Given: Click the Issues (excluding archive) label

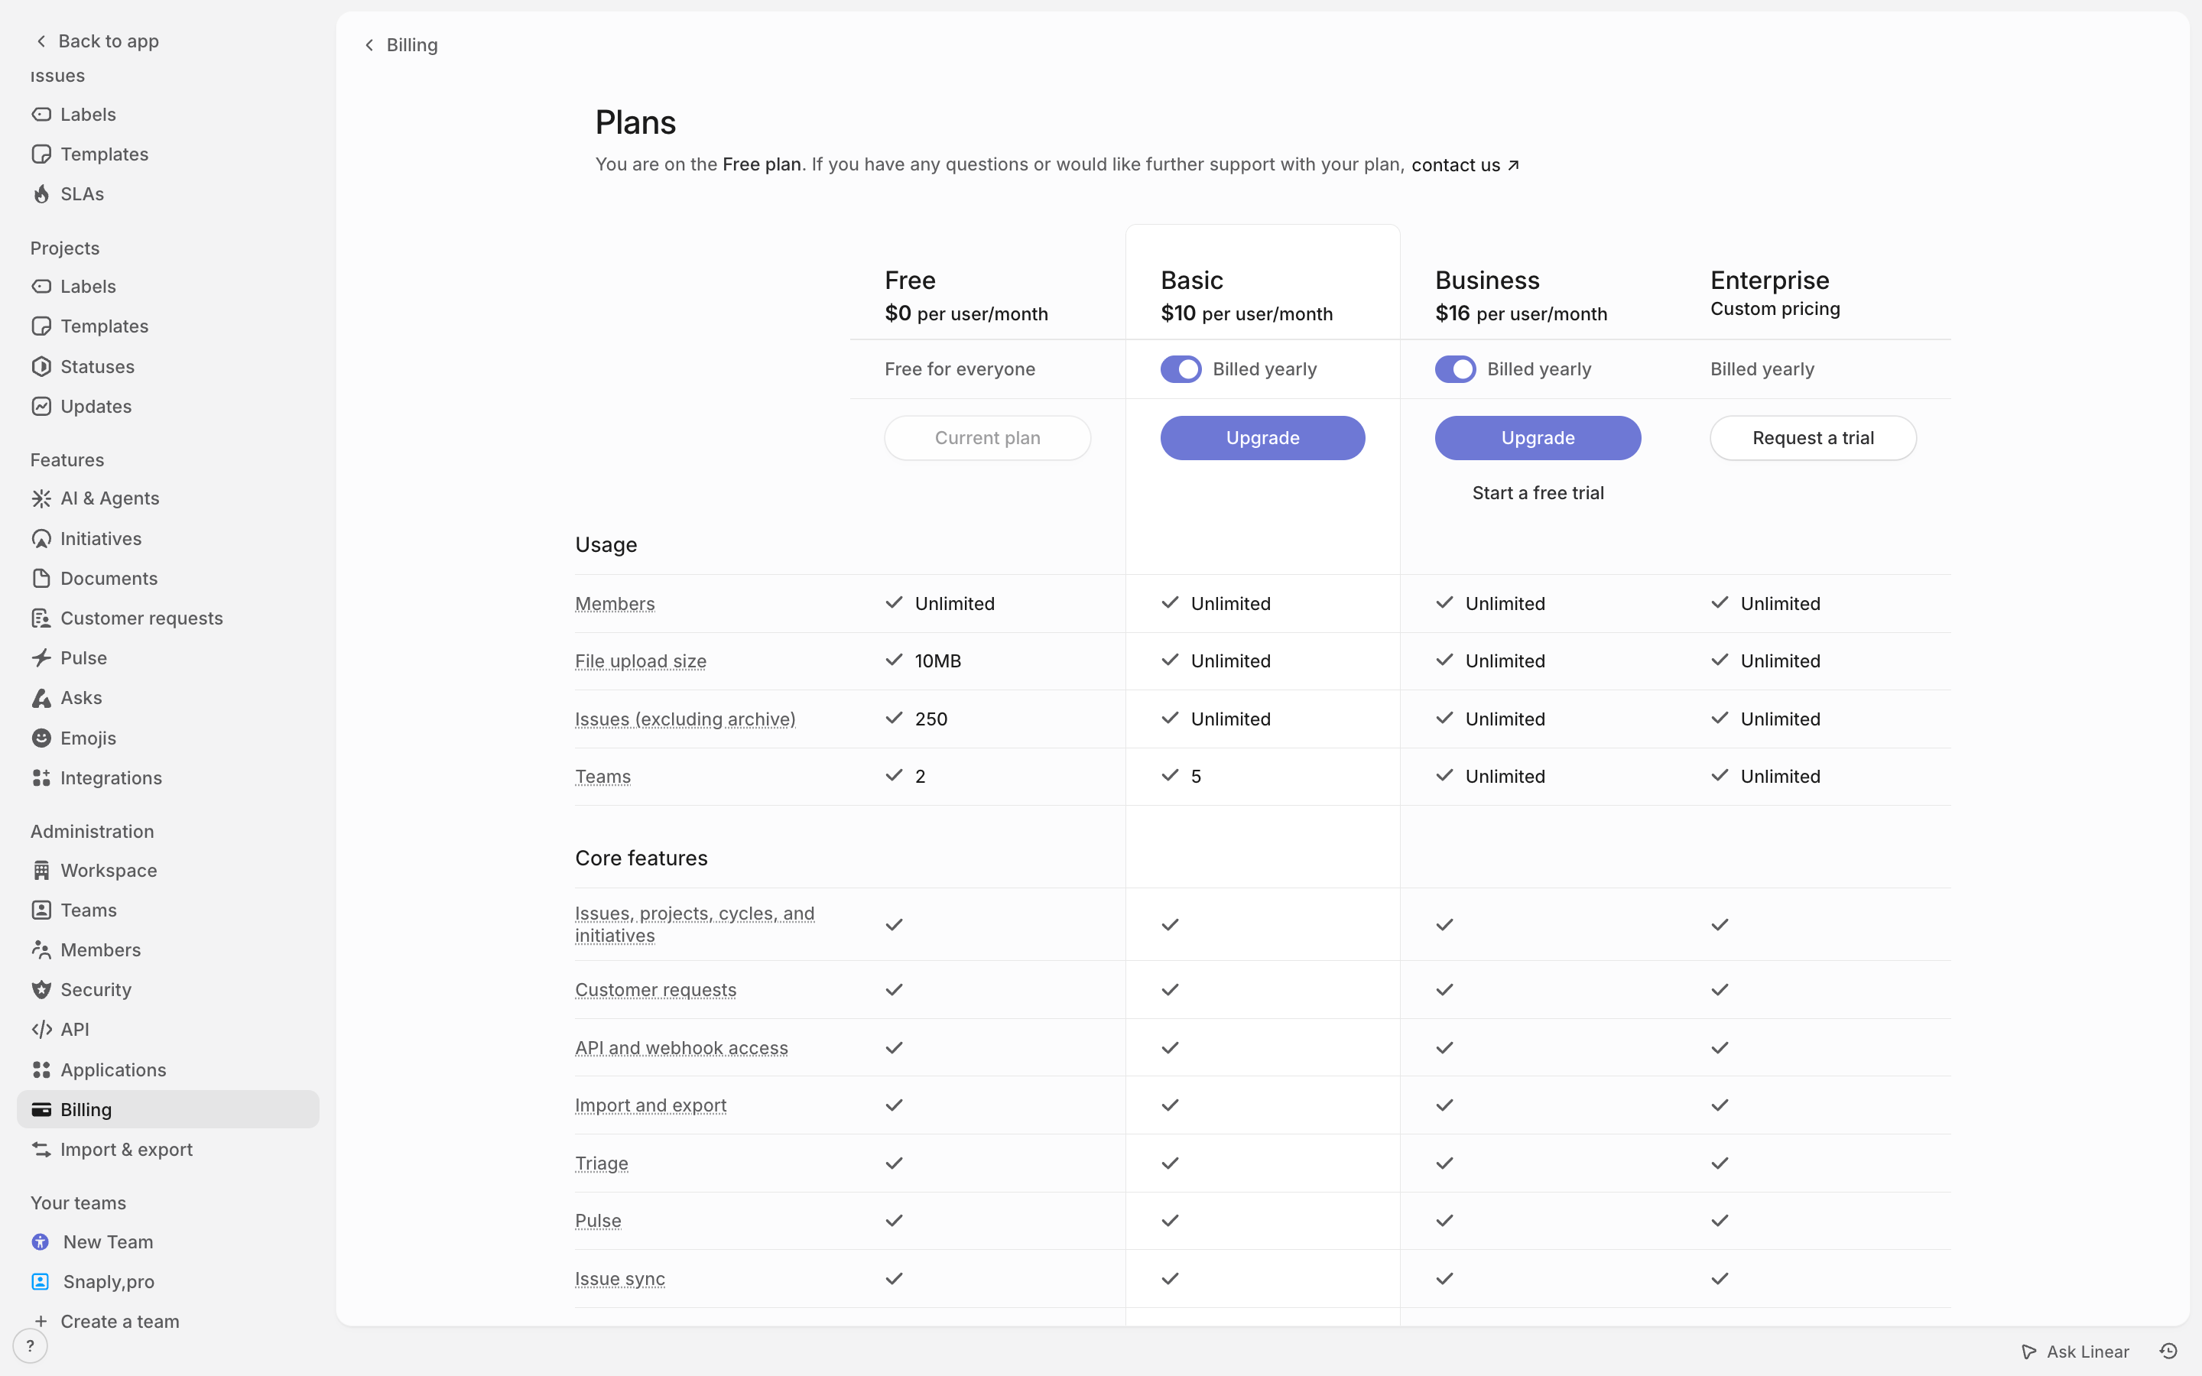Looking at the screenshot, I should [x=685, y=719].
